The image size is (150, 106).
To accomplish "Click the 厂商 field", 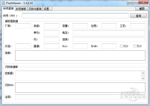I will pos(23,26).
